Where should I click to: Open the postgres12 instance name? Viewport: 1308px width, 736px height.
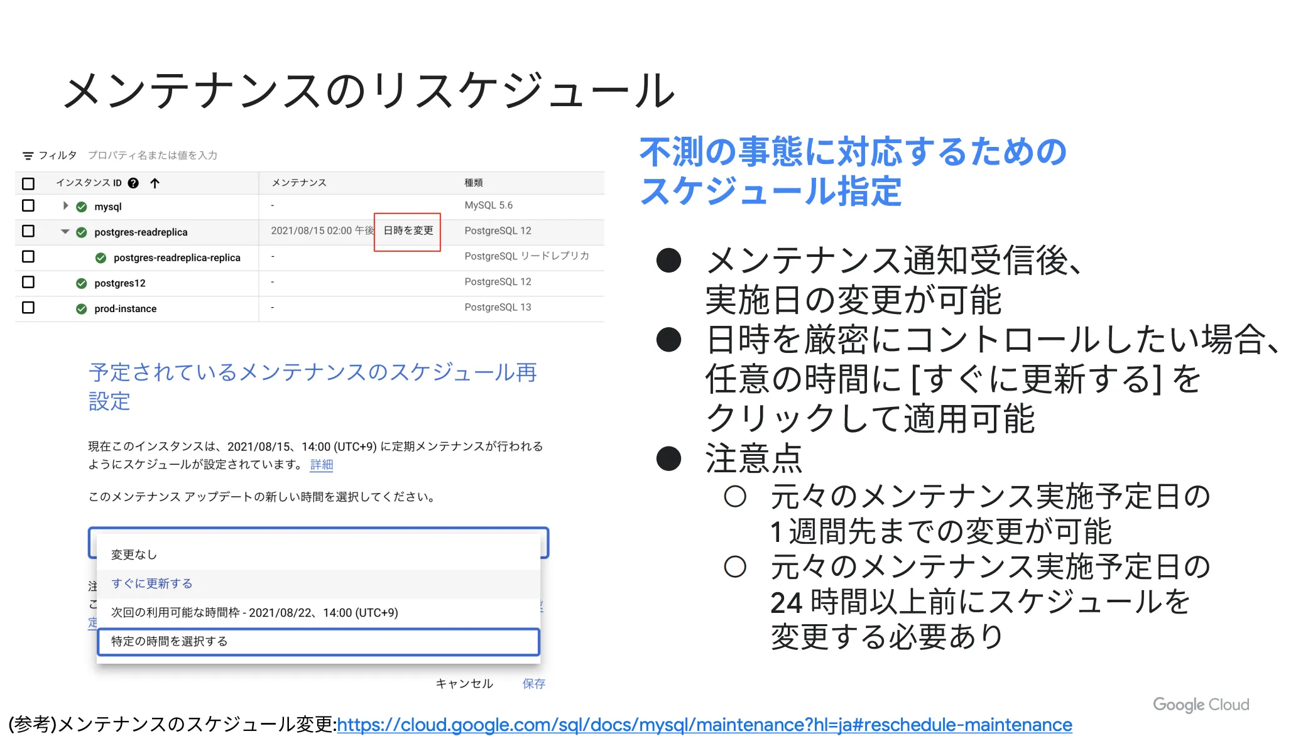[x=120, y=283]
